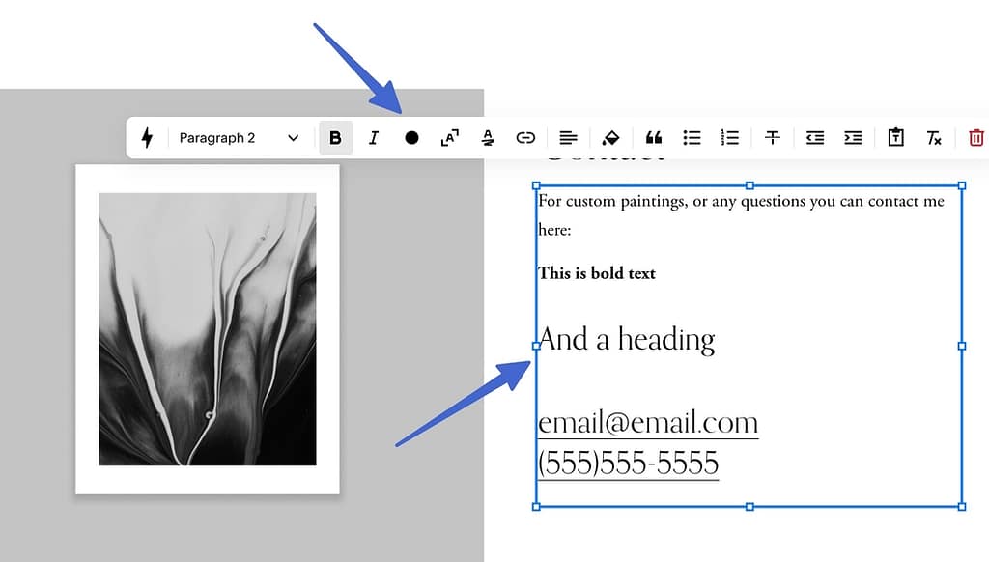Click the email@email.com link

pyautogui.click(x=648, y=422)
